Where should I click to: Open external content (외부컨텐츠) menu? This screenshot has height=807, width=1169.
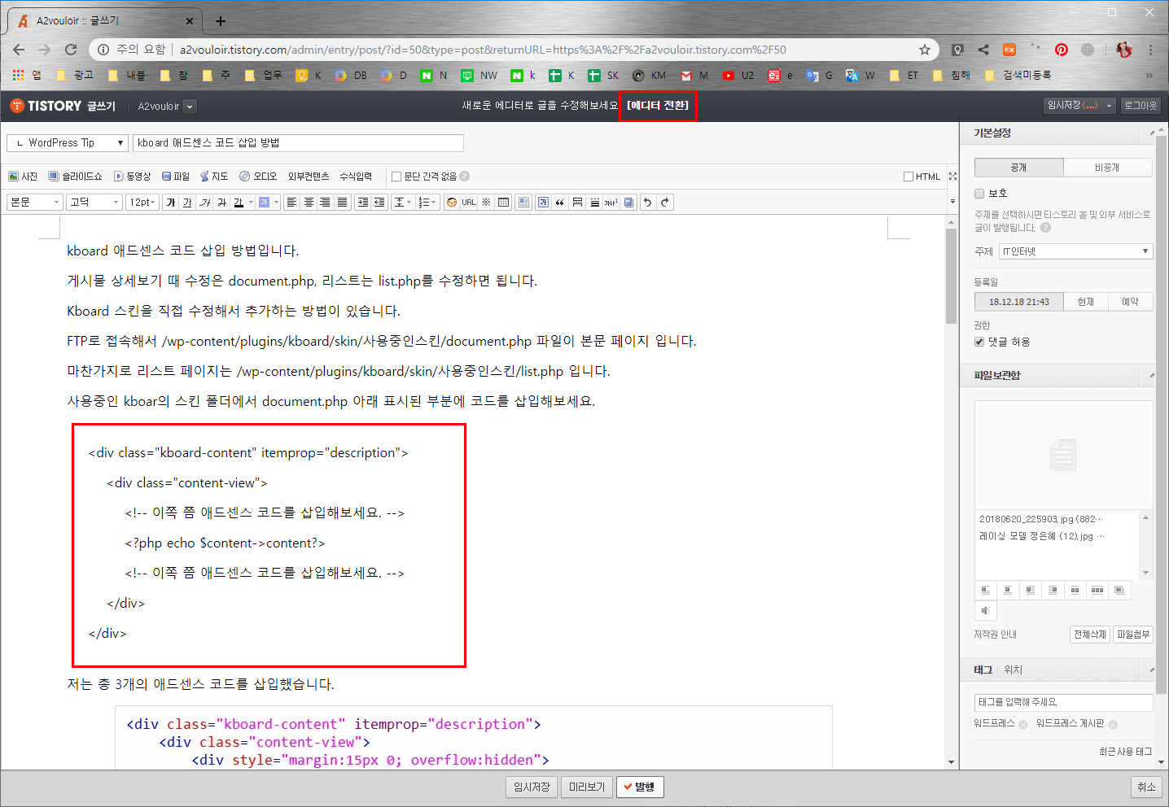pyautogui.click(x=309, y=177)
